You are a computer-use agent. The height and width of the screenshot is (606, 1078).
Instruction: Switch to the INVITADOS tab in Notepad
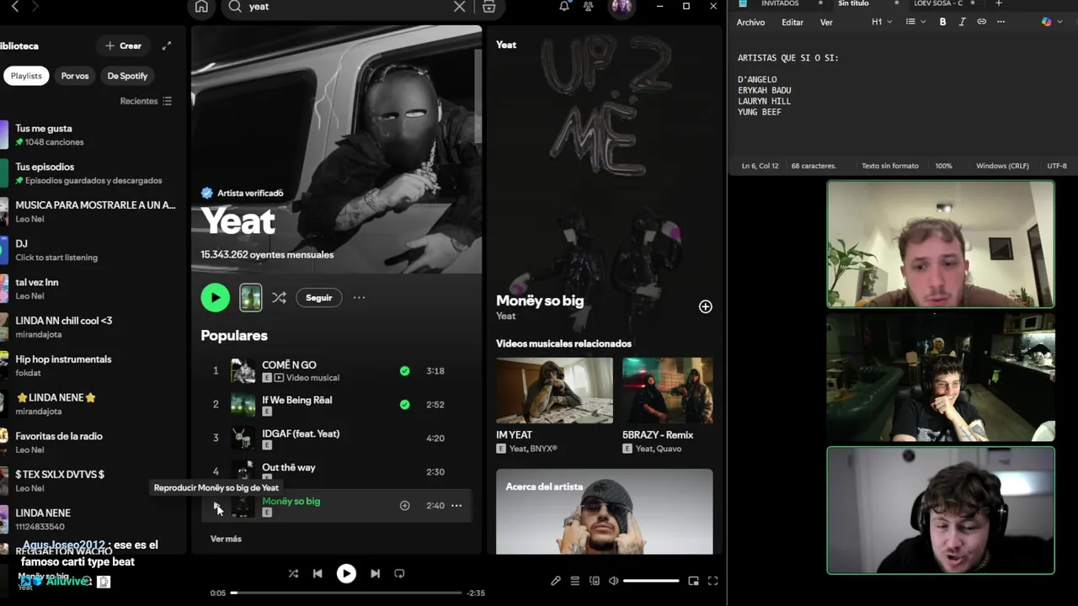779,4
